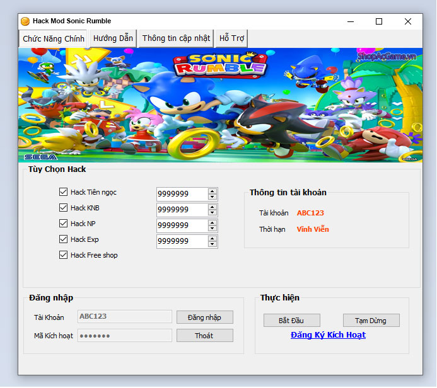Image resolution: width=437 pixels, height=388 pixels.
Task: Decrease the Hack Exp value with down arrow
Action: (213, 244)
